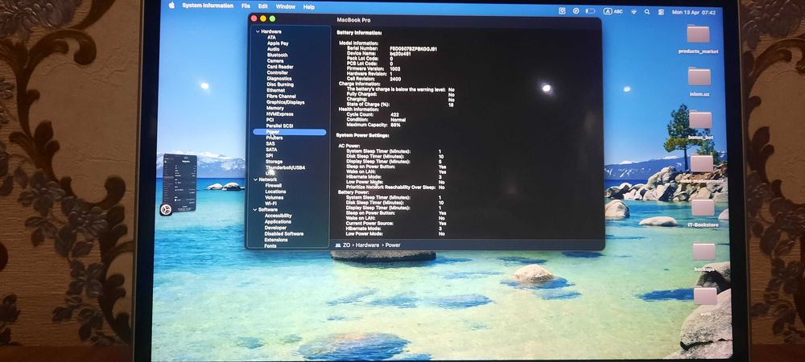The image size is (805, 362).
Task: Select Fibre Channel in the sidebar
Action: [x=281, y=97]
